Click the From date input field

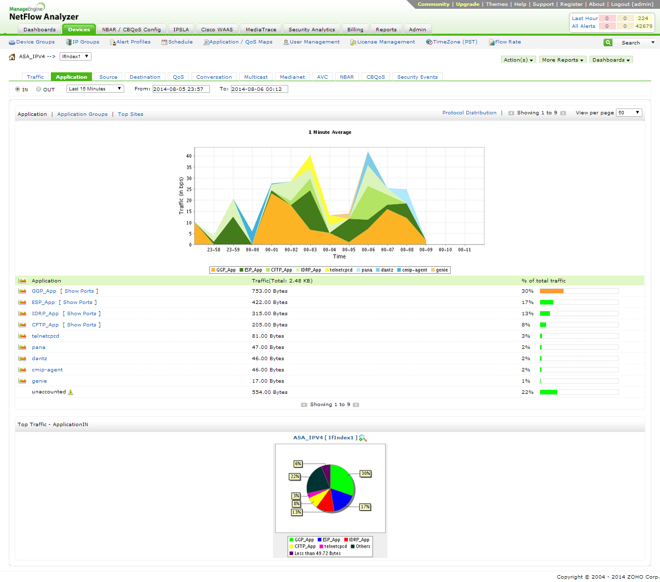[181, 89]
